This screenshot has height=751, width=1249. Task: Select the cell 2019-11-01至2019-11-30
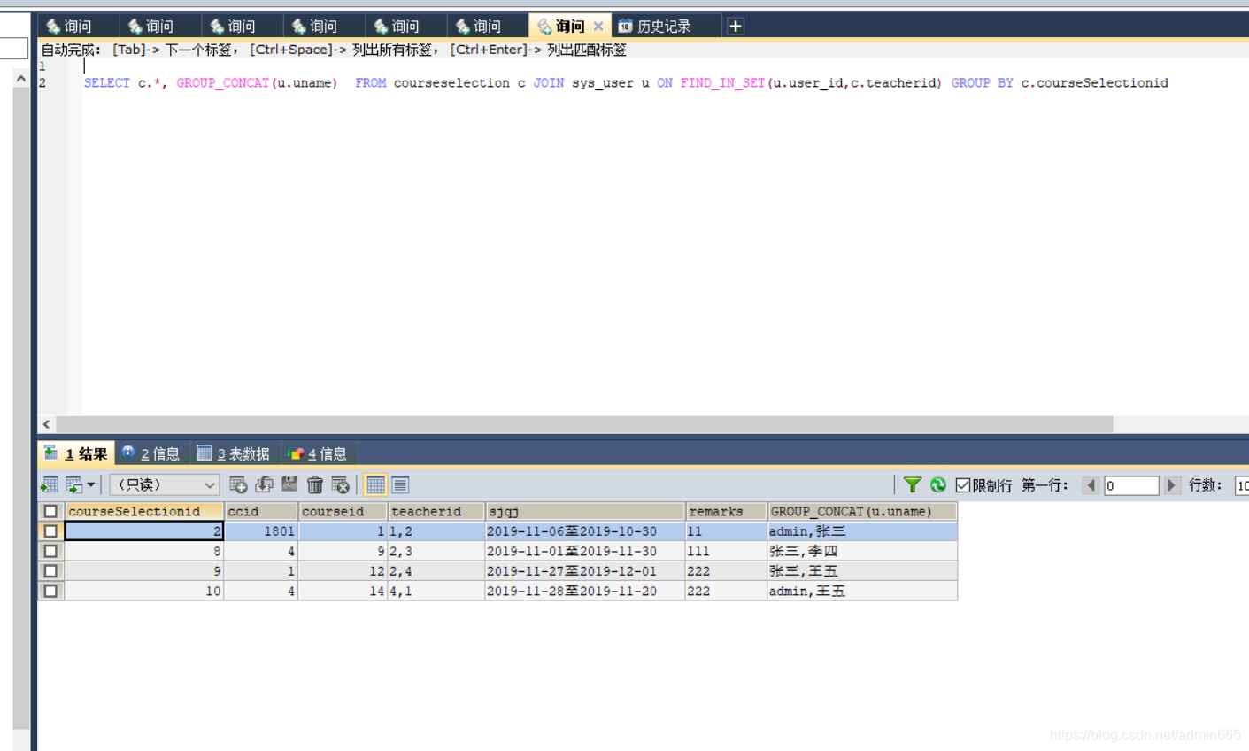(585, 551)
